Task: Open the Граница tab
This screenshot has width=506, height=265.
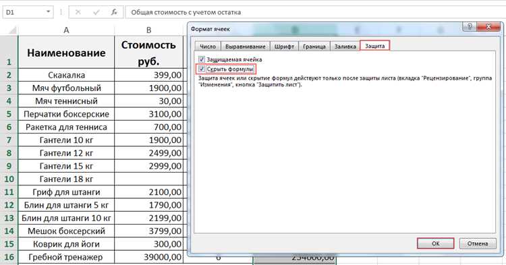Action: (x=314, y=47)
